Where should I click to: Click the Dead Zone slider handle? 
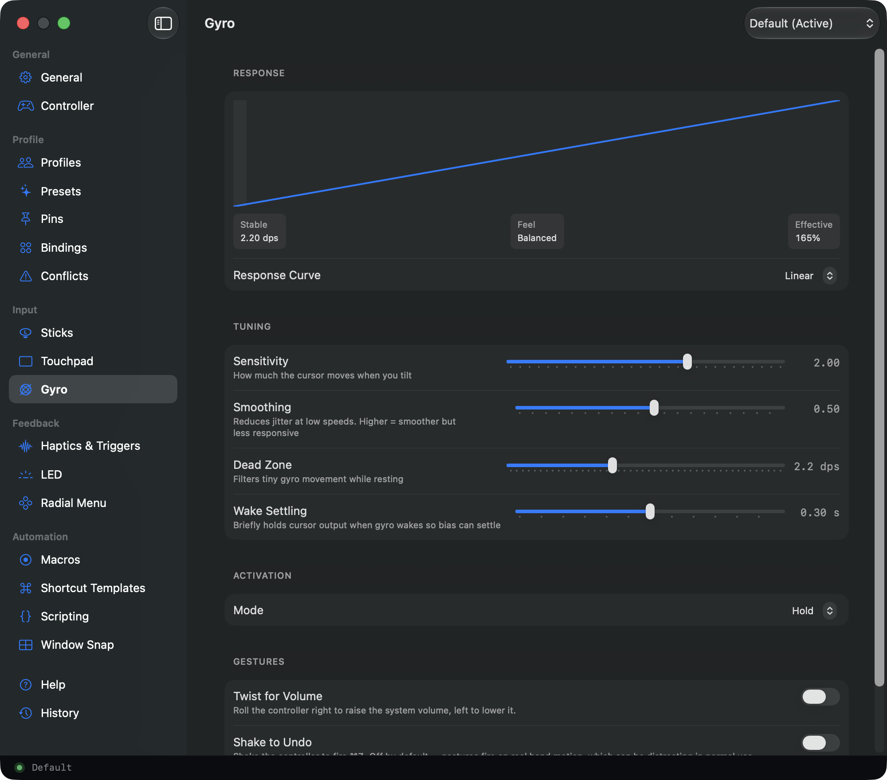click(x=612, y=465)
